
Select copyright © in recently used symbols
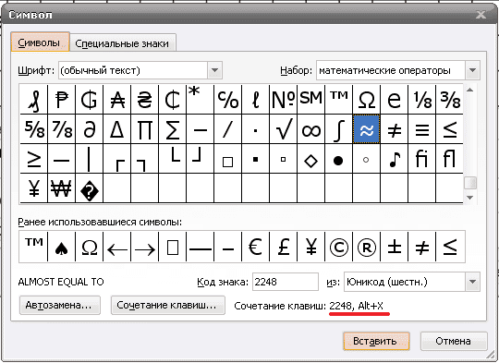pyautogui.click(x=338, y=247)
